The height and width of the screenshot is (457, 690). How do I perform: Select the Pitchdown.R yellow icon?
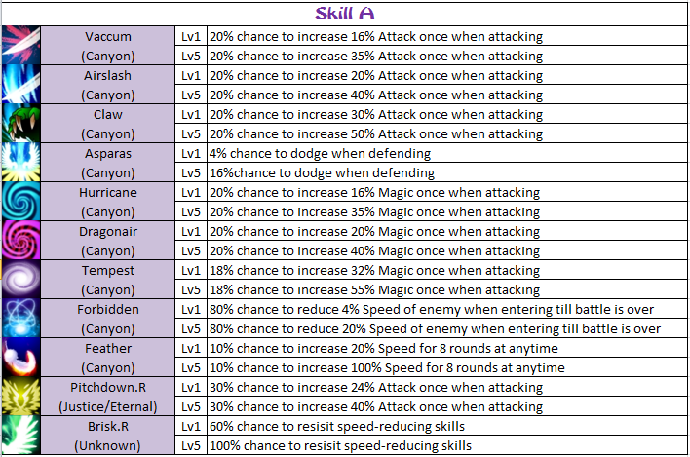click(x=20, y=397)
